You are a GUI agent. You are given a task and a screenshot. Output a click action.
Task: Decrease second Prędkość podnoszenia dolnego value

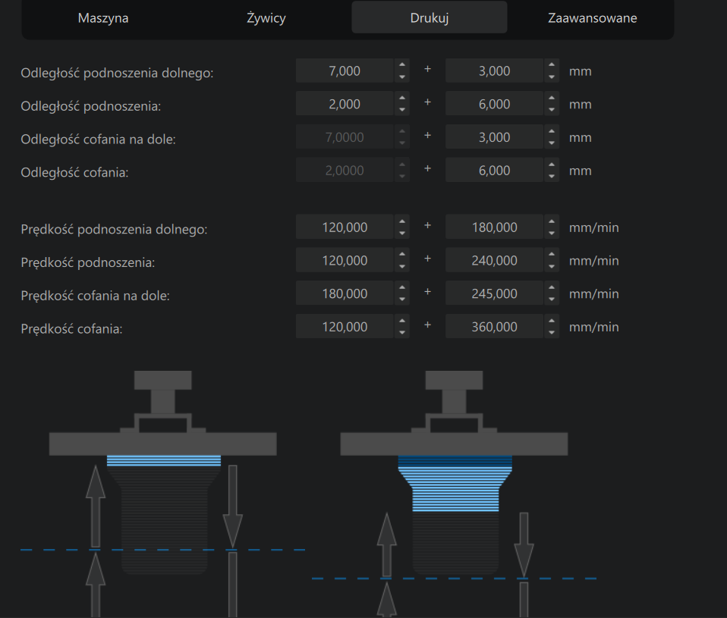click(552, 233)
